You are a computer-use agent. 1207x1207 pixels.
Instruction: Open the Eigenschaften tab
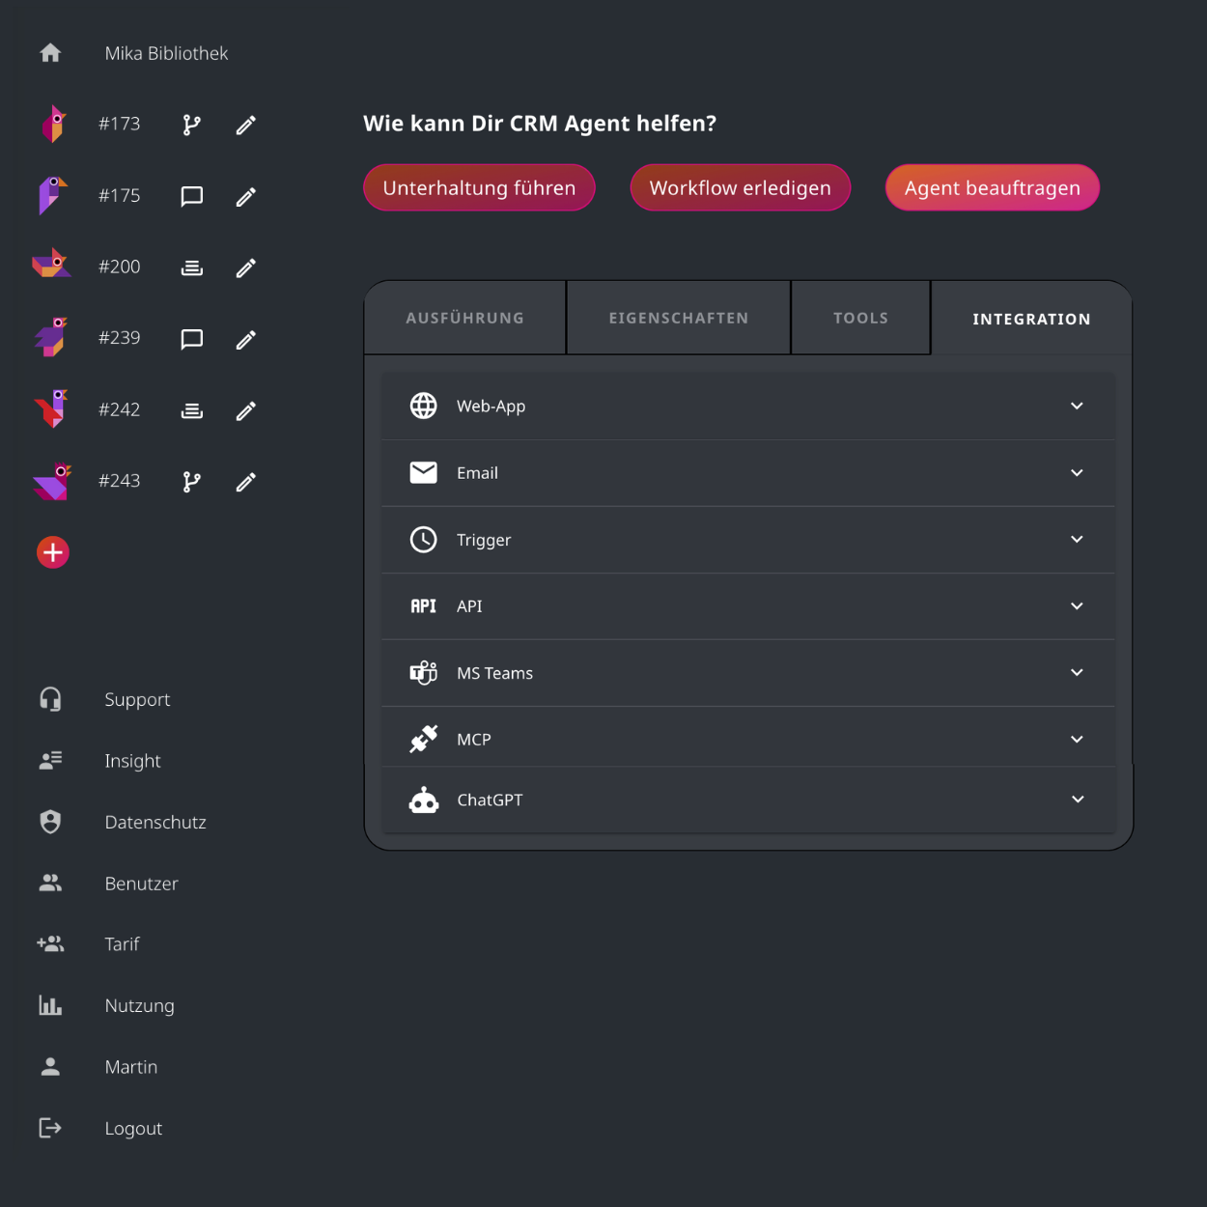coord(678,318)
